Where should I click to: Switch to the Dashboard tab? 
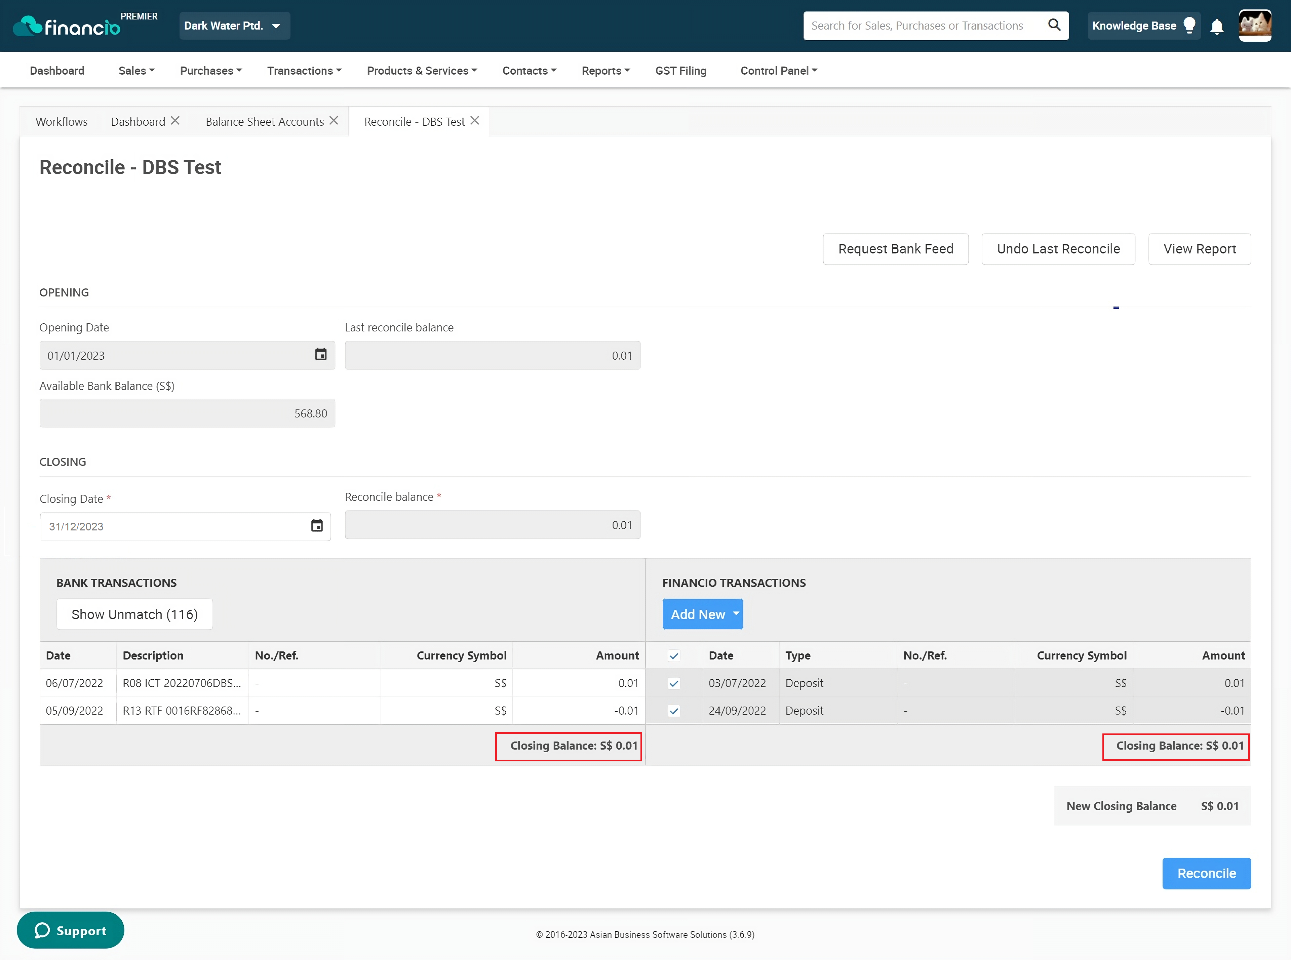138,121
